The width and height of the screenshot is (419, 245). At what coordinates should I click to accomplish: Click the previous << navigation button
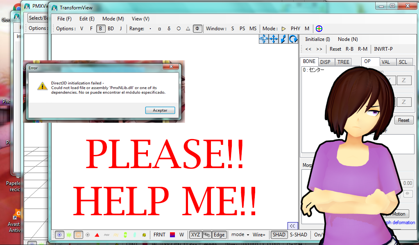308,49
